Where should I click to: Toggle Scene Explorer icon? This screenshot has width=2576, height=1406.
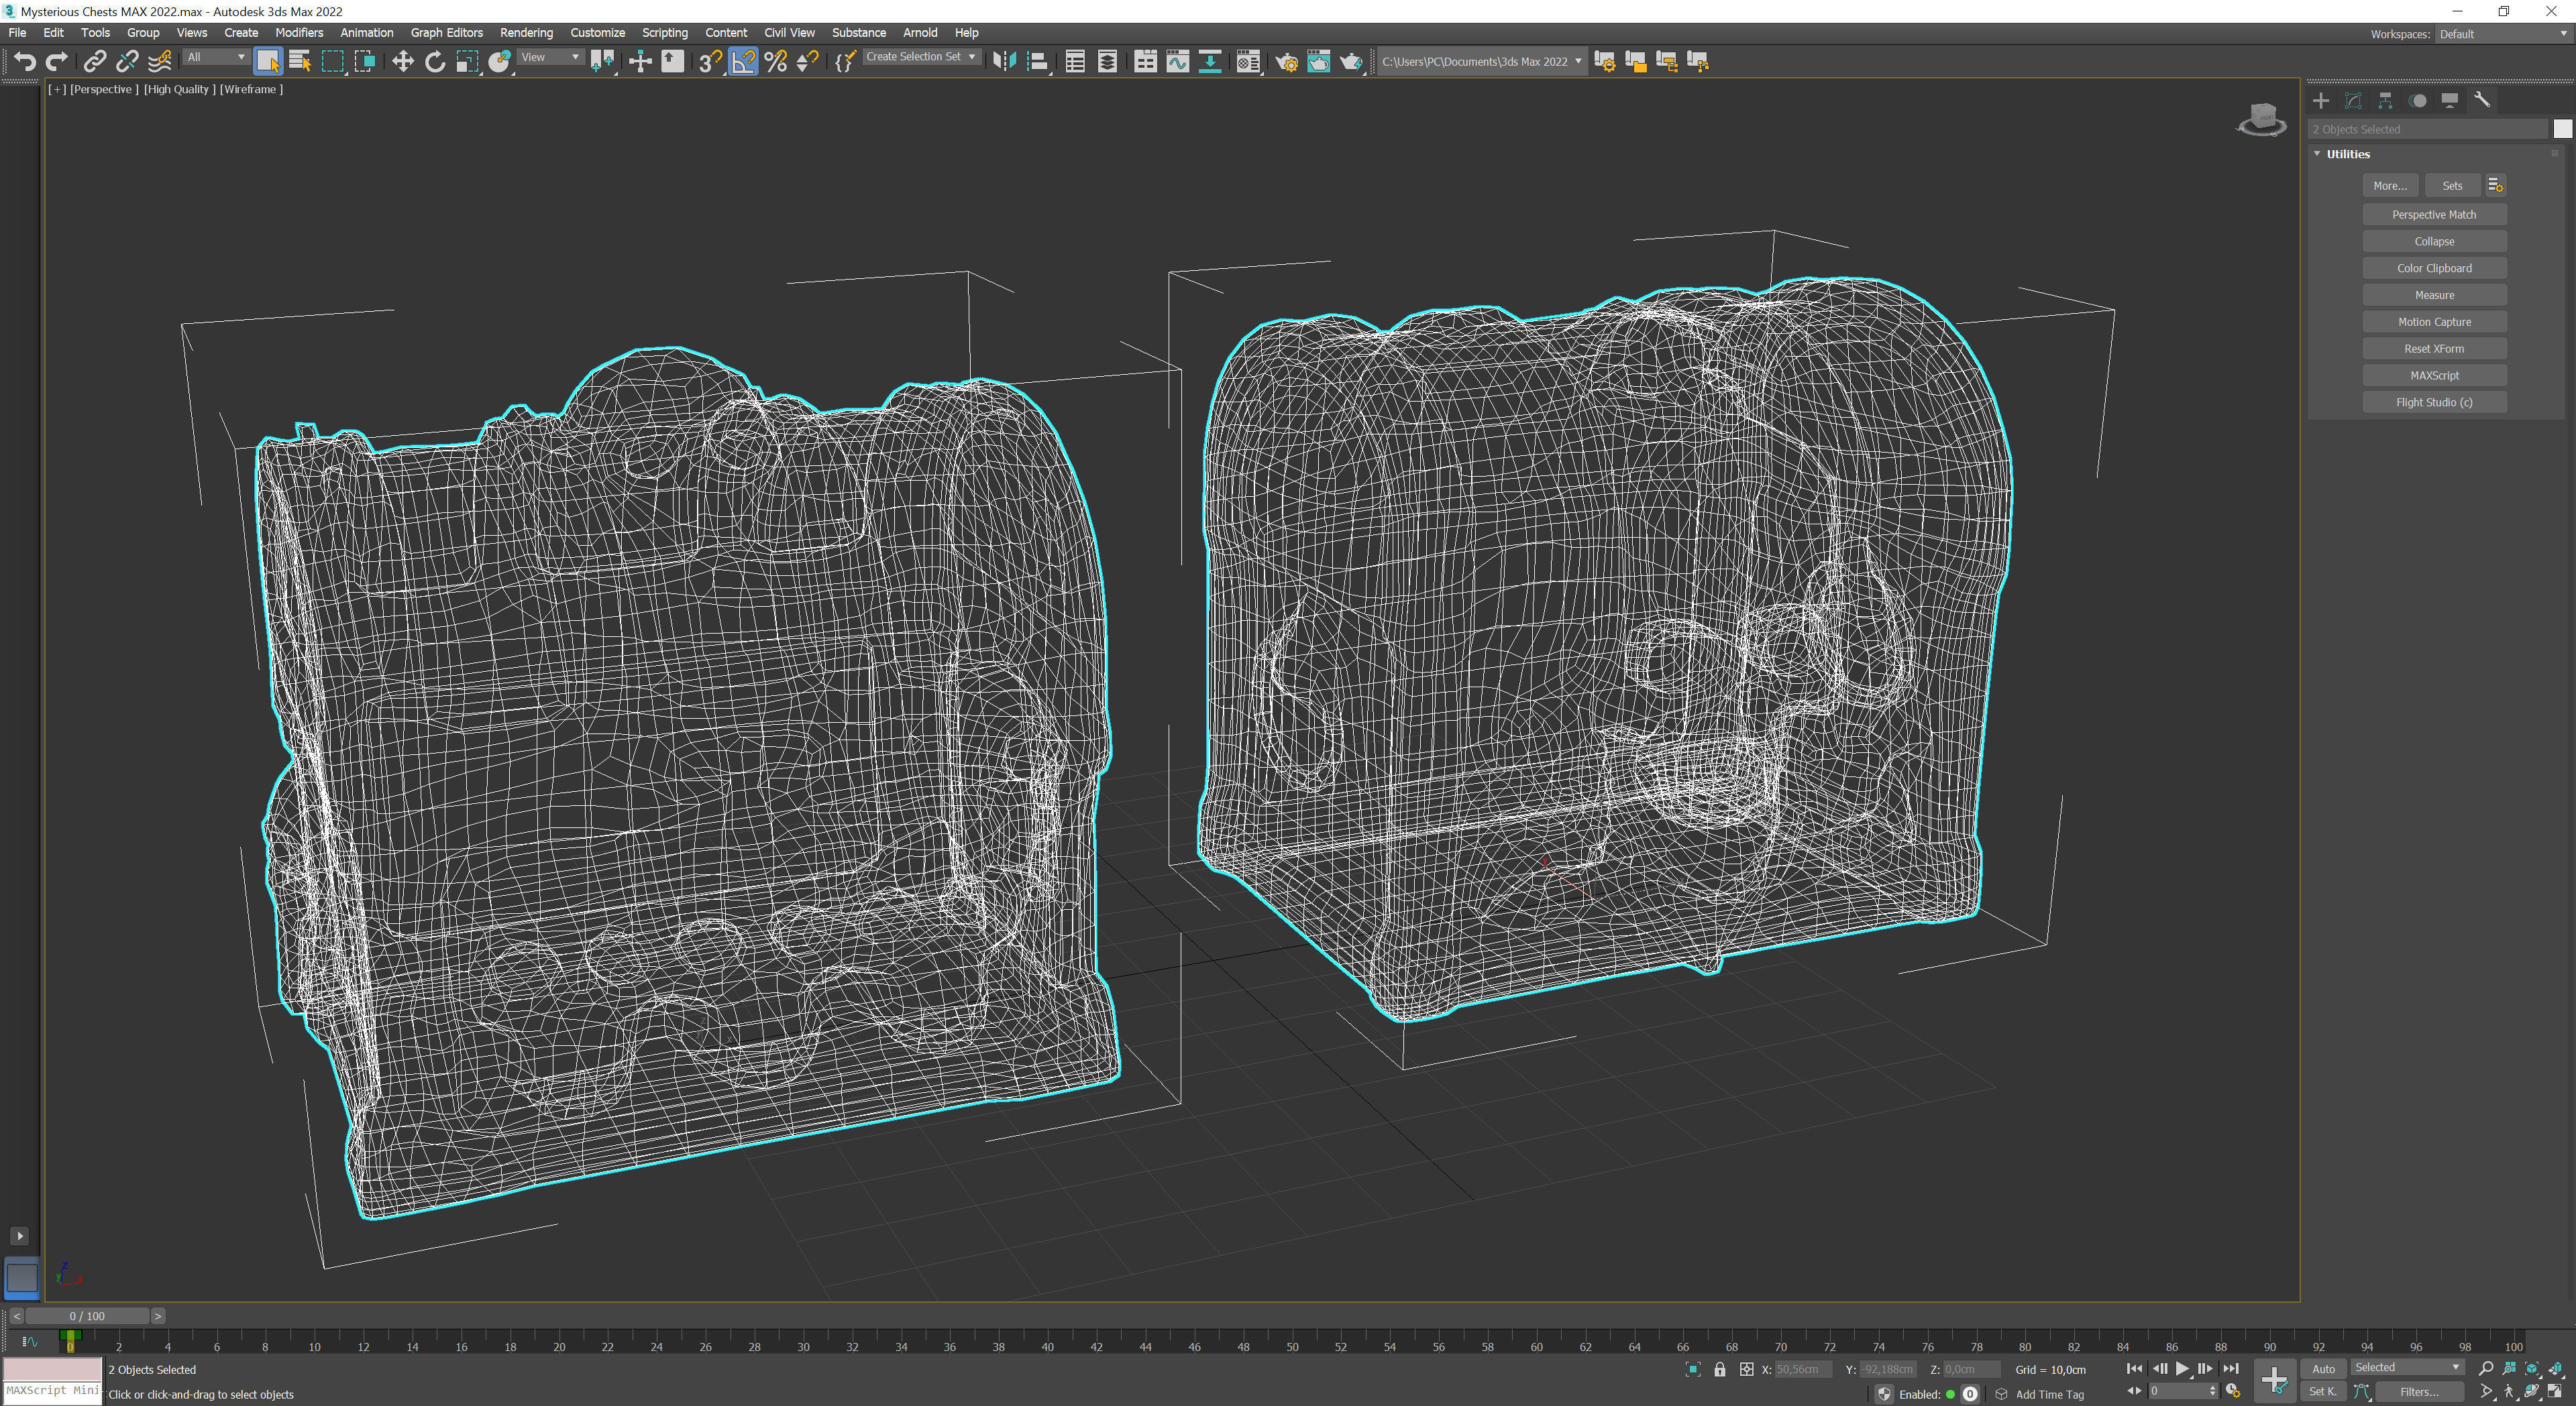pos(1075,62)
